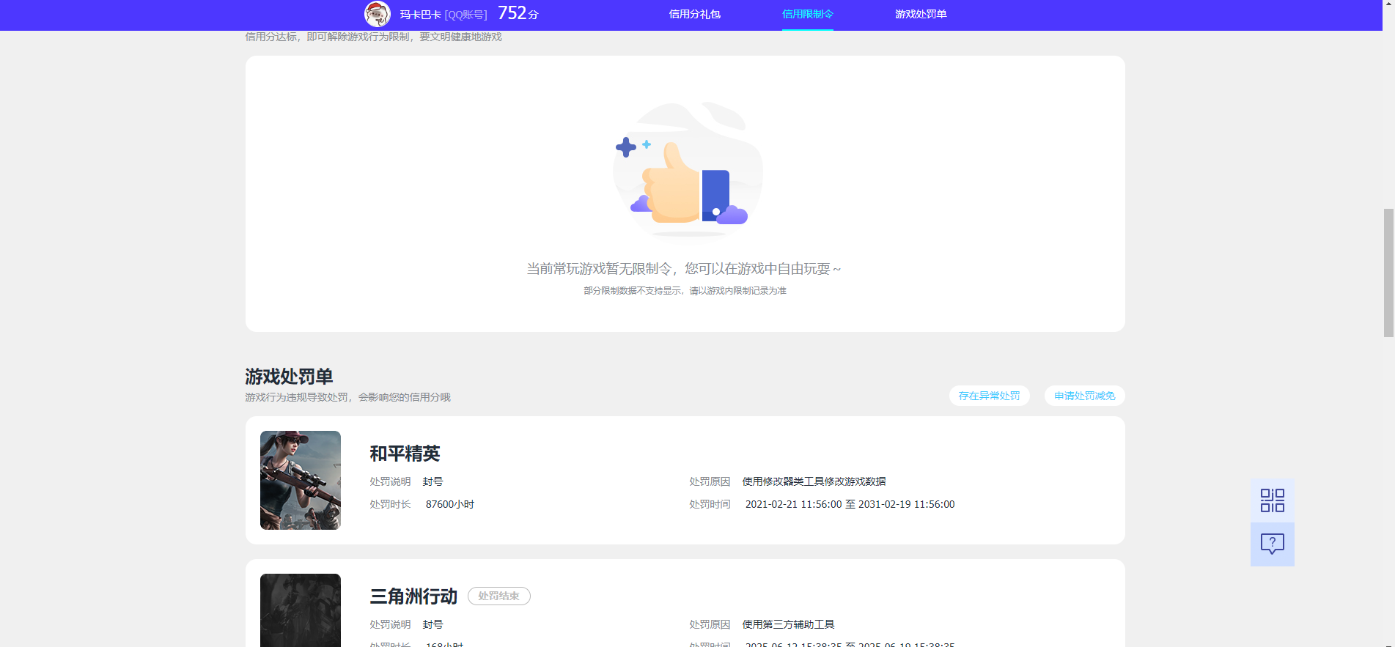Viewport: 1395px width, 647px height.
Task: Click the 三角洲行动 game title
Action: [413, 596]
